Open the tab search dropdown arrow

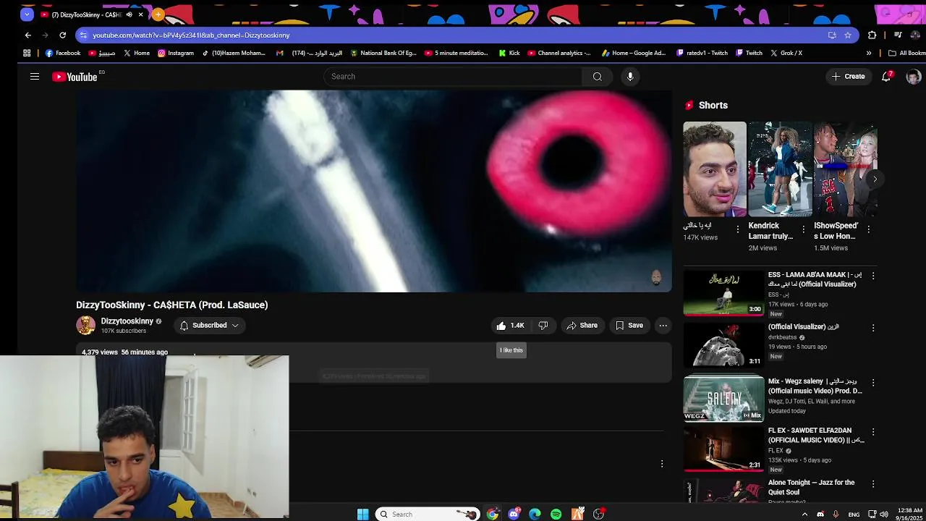27,14
